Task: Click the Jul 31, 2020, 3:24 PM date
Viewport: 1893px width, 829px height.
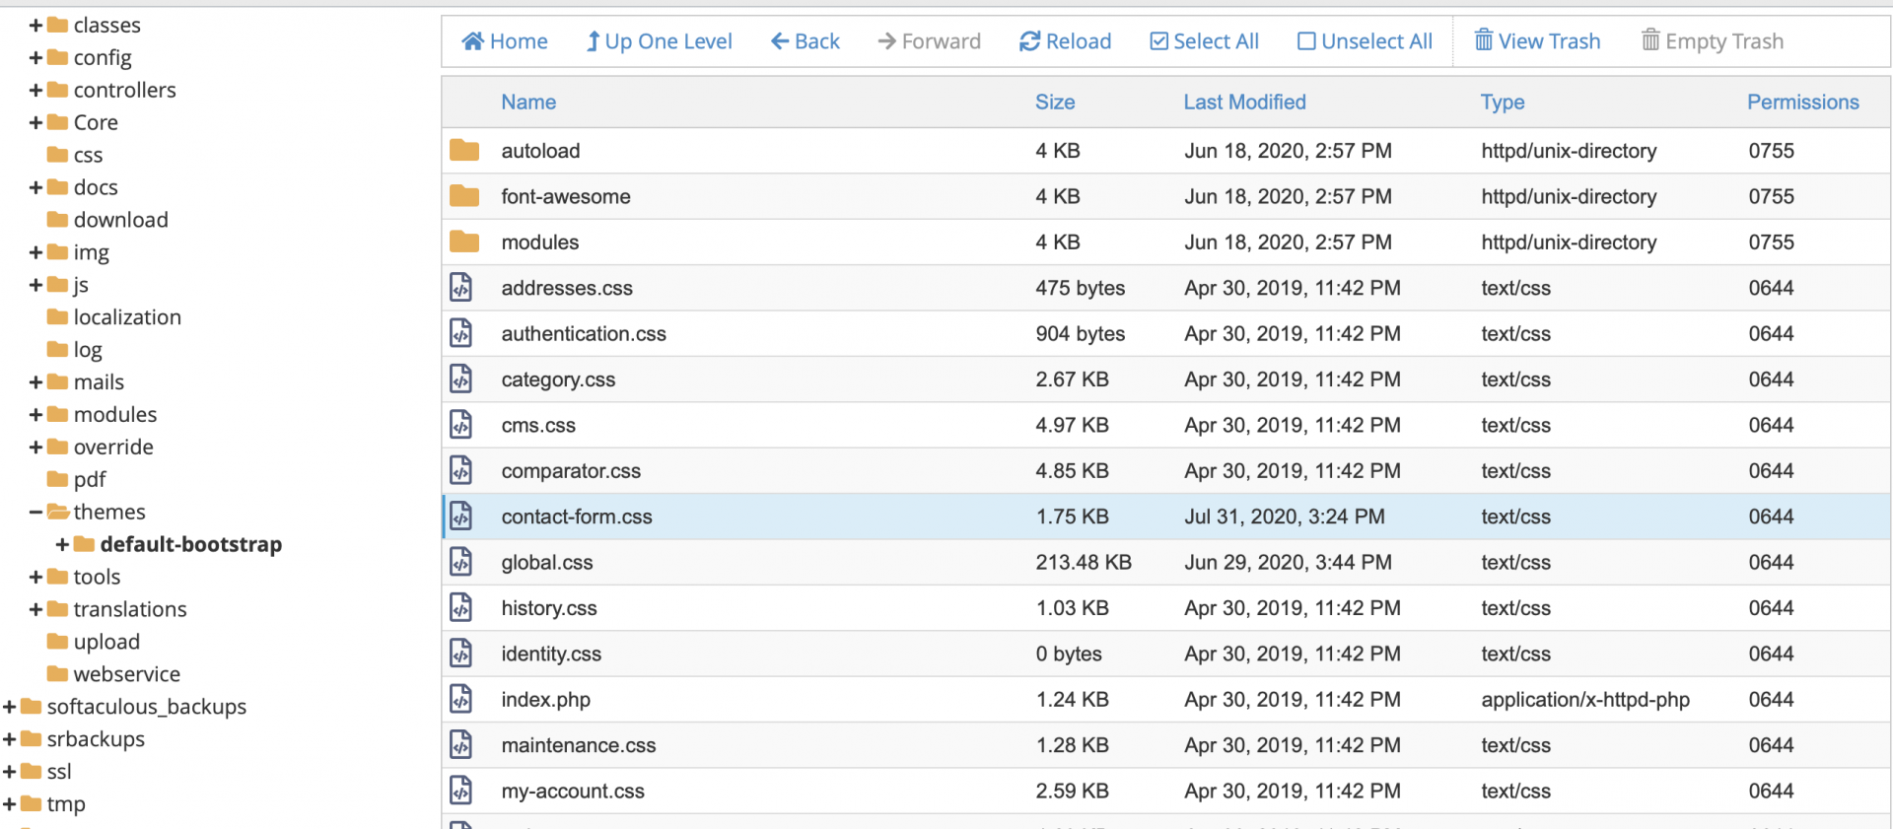Action: 1285,517
